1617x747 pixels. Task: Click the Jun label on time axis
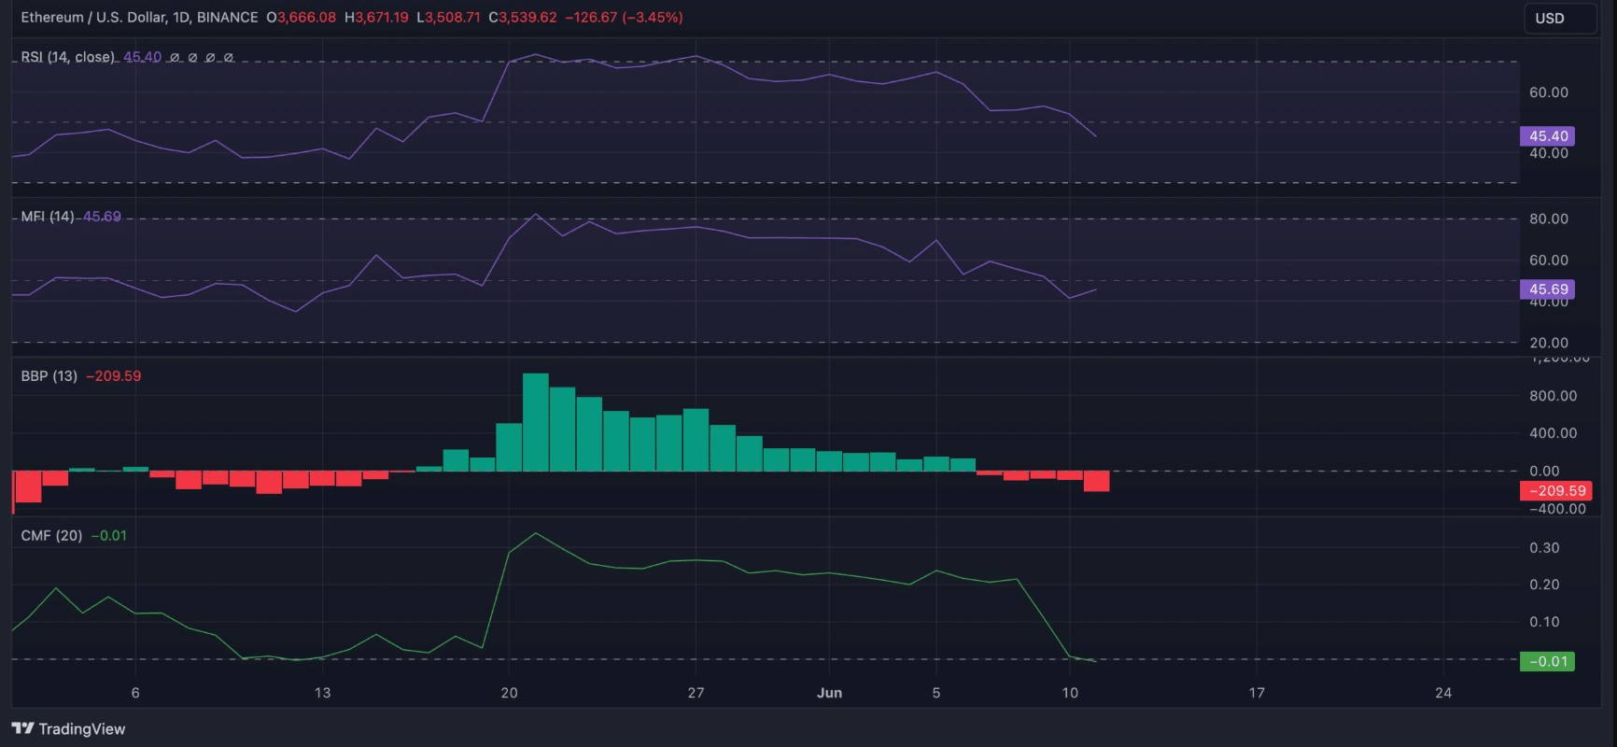(x=829, y=693)
